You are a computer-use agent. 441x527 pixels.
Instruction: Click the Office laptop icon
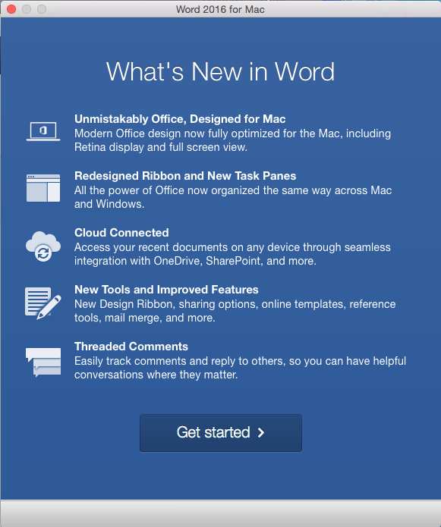43,131
